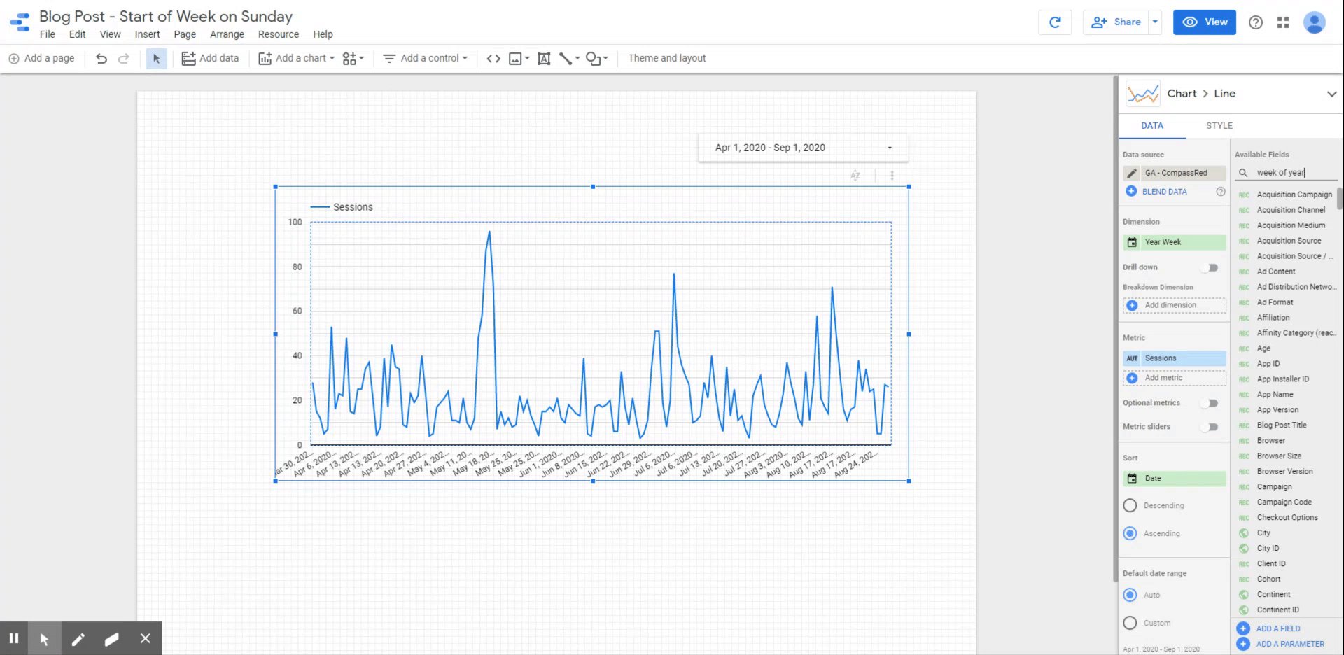Select the eraser annotation tool
1344x655 pixels.
(111, 638)
